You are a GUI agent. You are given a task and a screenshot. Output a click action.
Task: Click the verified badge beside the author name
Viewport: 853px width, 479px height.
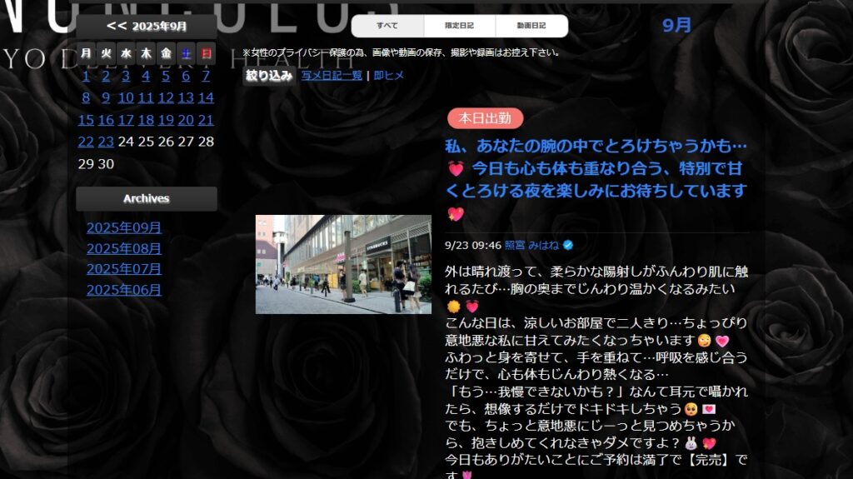[x=568, y=245]
